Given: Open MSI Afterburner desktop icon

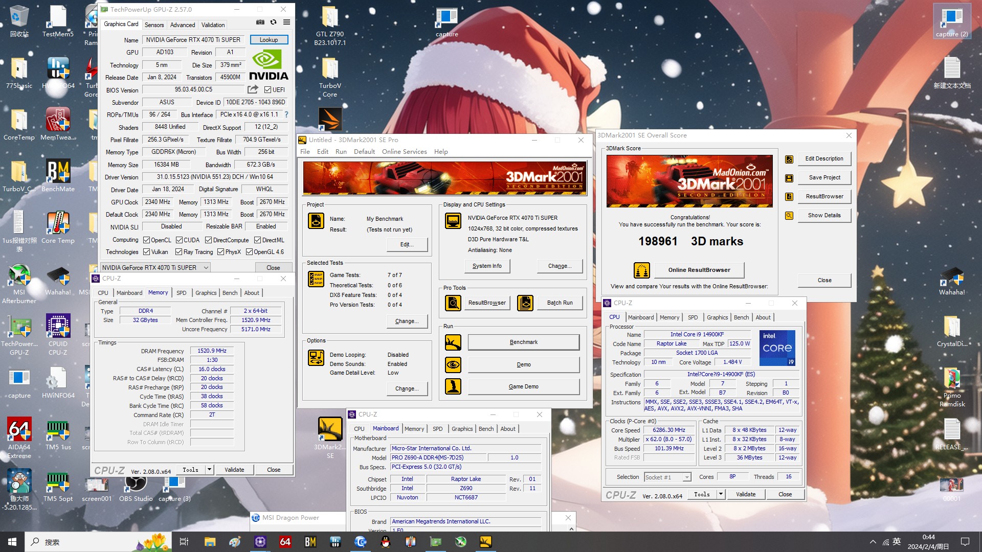Looking at the screenshot, I should pos(19,283).
